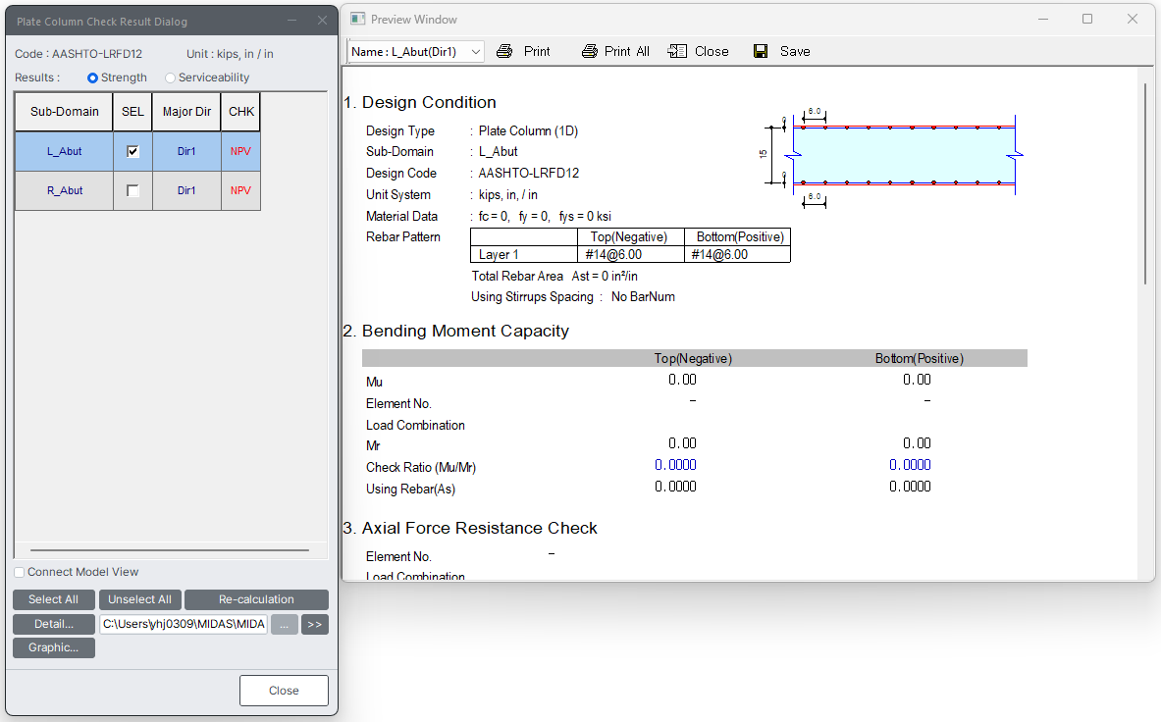Open the Graphic... button
The width and height of the screenshot is (1161, 722).
pos(53,647)
